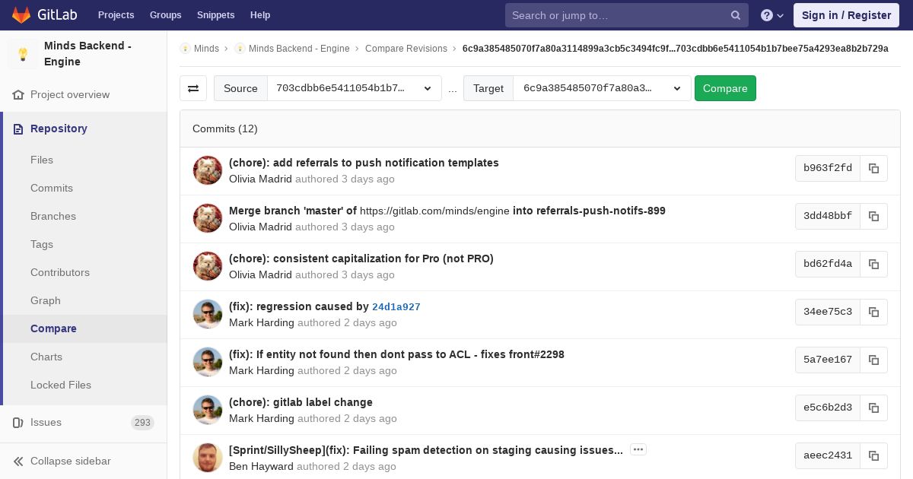Click the green Compare button
Screen dimensions: 913x479
(x=725, y=88)
